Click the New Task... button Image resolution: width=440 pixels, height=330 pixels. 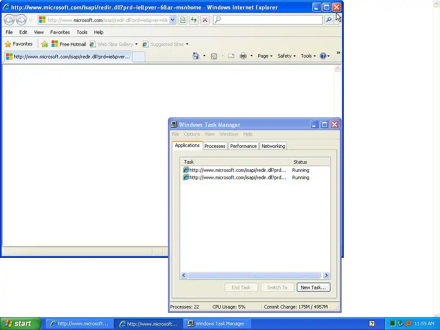point(313,287)
